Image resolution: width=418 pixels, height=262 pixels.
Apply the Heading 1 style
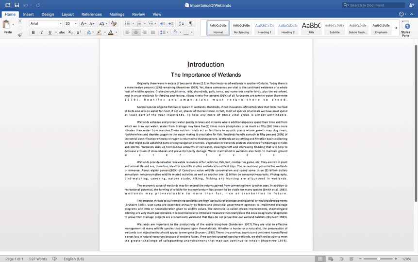coord(265,28)
